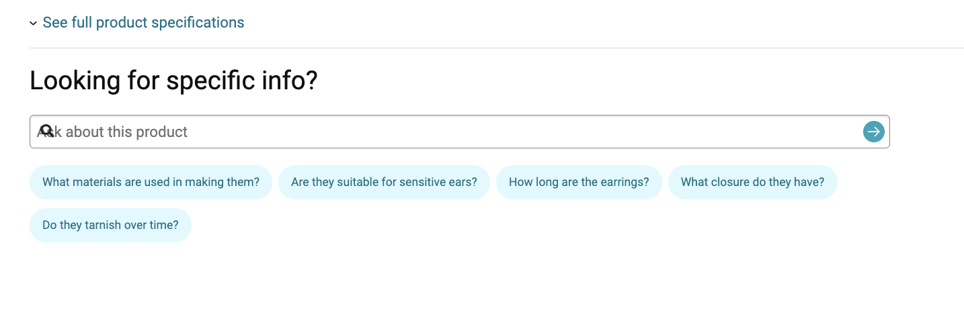
Task: Tap Do they tarnish over time? chip
Action: [110, 225]
